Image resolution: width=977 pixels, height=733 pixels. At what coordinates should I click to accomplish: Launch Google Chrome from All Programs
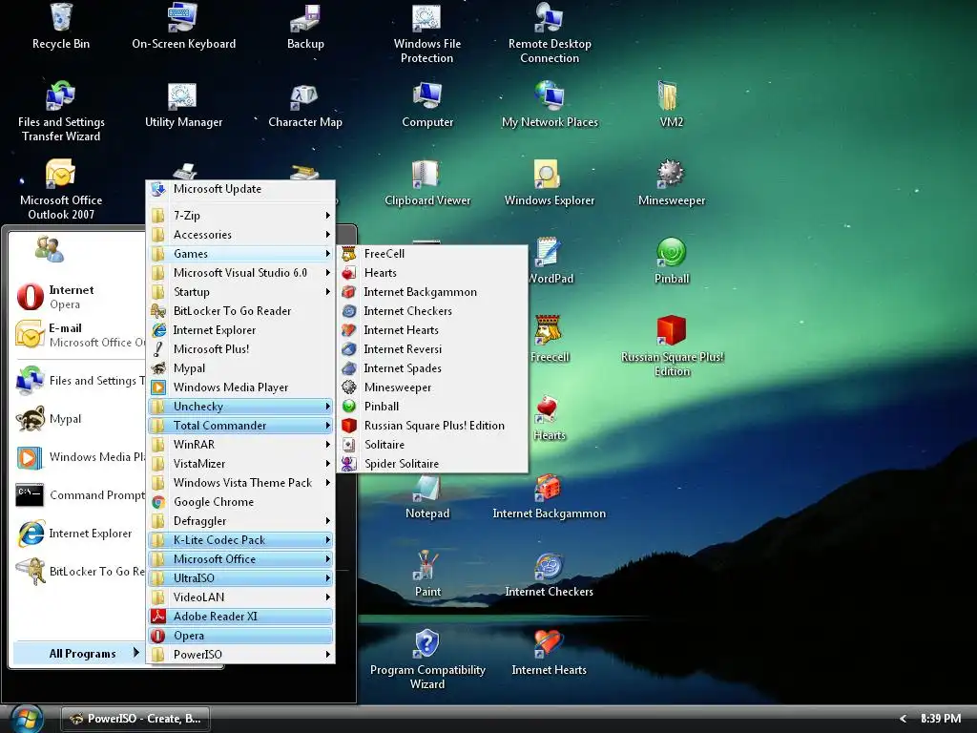click(x=240, y=502)
